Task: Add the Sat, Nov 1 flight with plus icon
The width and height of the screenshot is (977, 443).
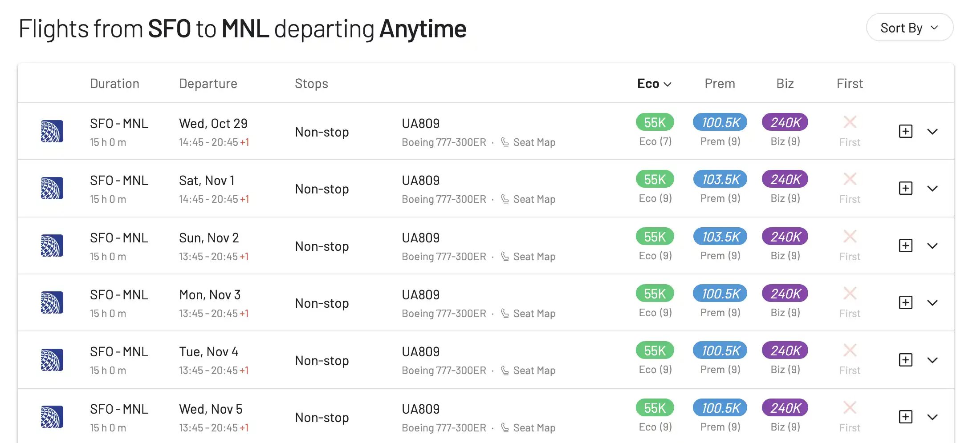Action: [905, 188]
